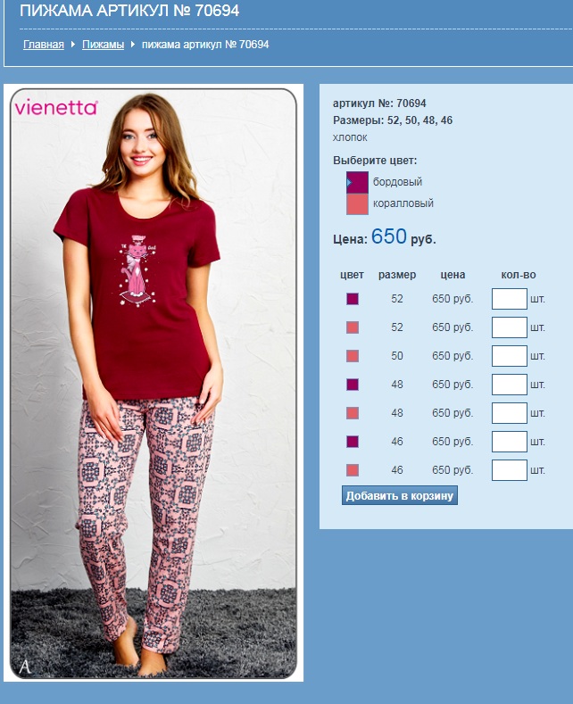Screen dimensions: 573x704
Task: Click the Добавить в корзину button
Action: tap(400, 495)
